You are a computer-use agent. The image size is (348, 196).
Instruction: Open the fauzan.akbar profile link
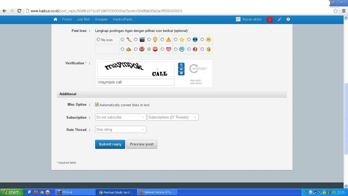[x=252, y=19]
